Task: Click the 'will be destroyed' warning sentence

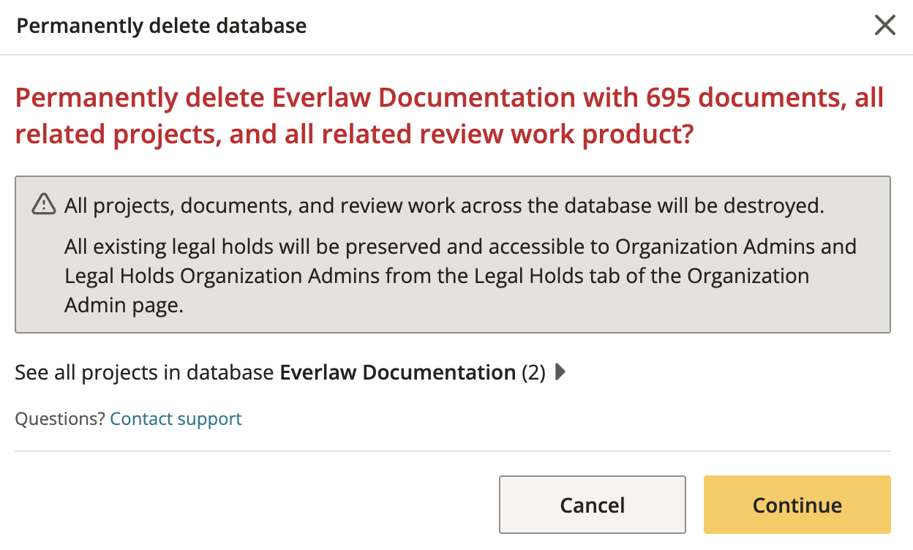Action: pos(444,206)
